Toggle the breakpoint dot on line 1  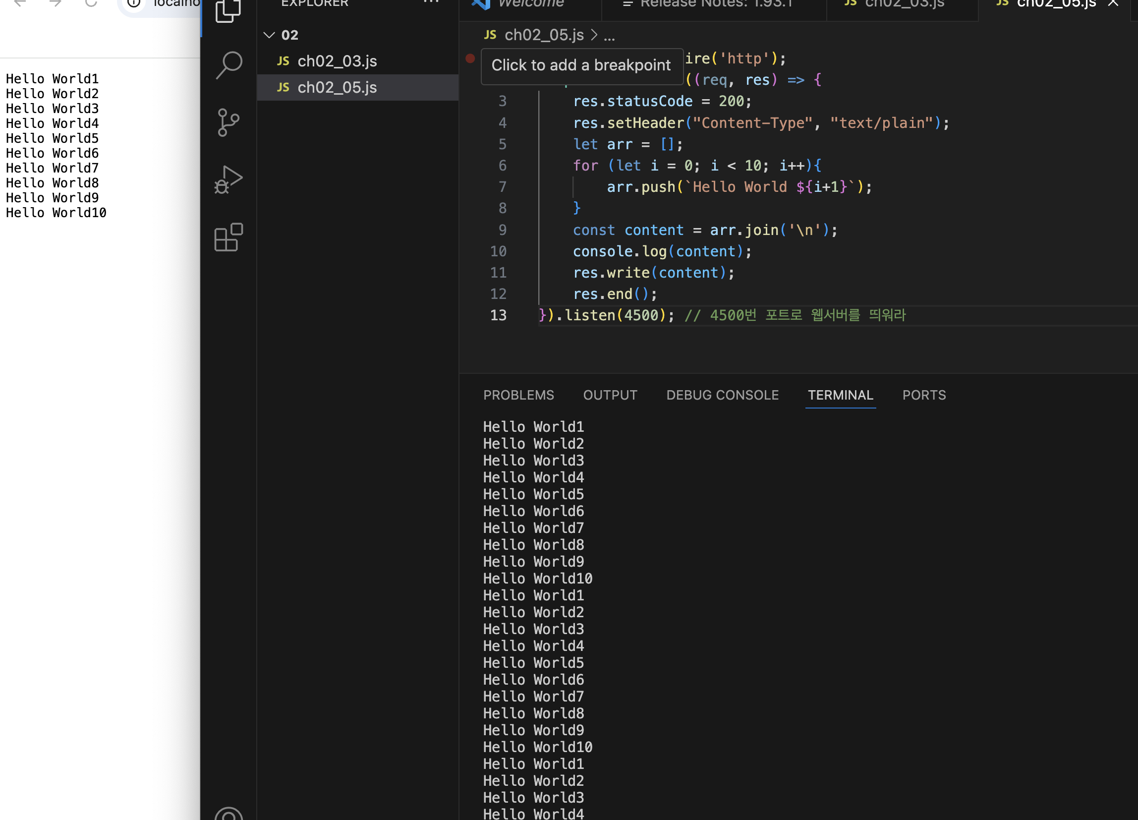point(470,58)
